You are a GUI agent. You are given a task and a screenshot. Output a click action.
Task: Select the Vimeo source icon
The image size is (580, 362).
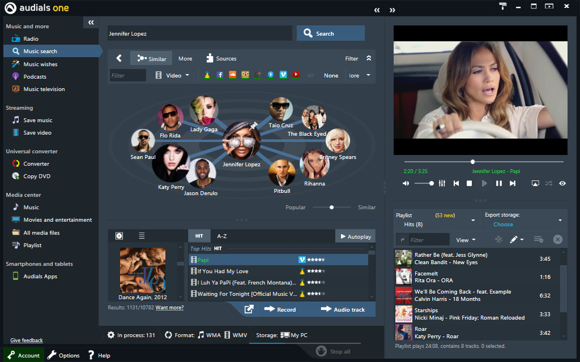tap(283, 75)
